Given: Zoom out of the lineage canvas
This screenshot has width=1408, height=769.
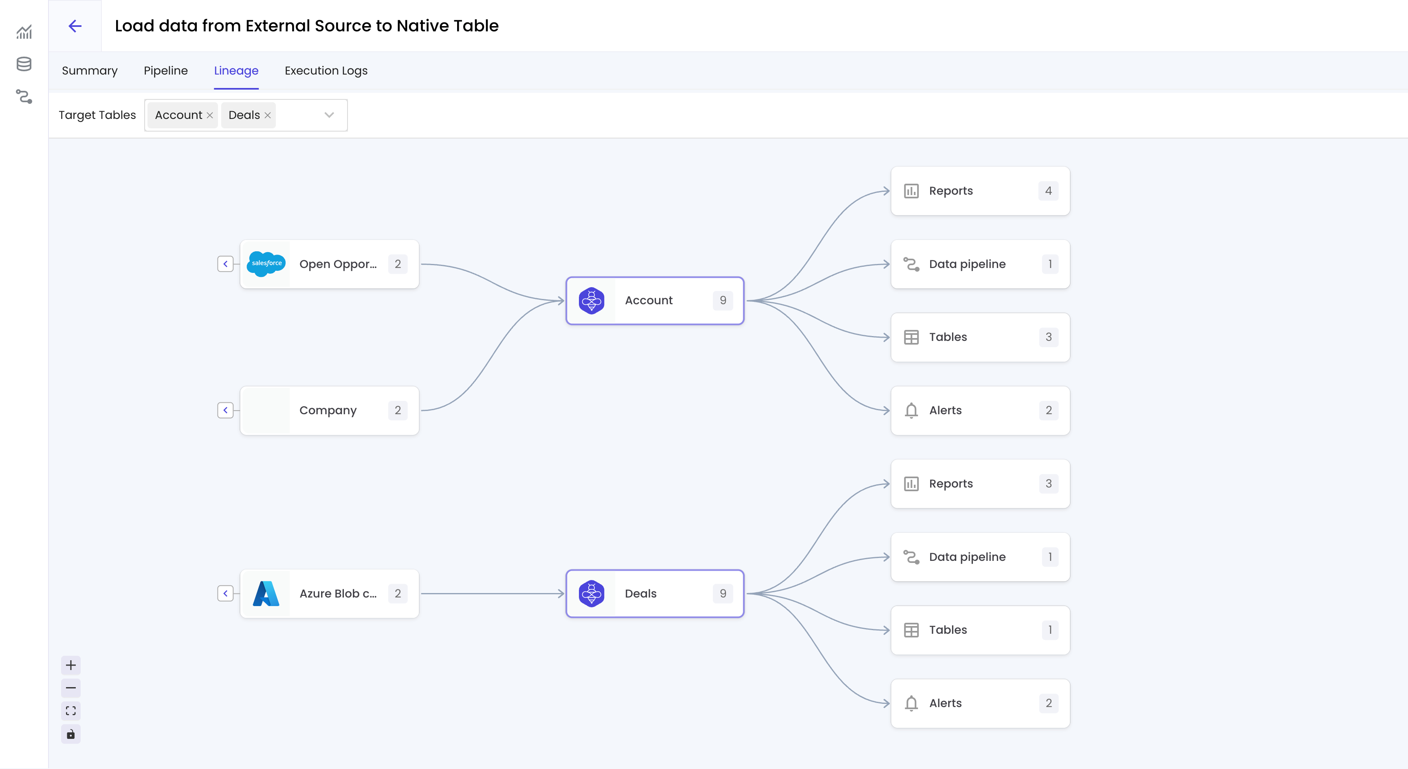Looking at the screenshot, I should (70, 688).
